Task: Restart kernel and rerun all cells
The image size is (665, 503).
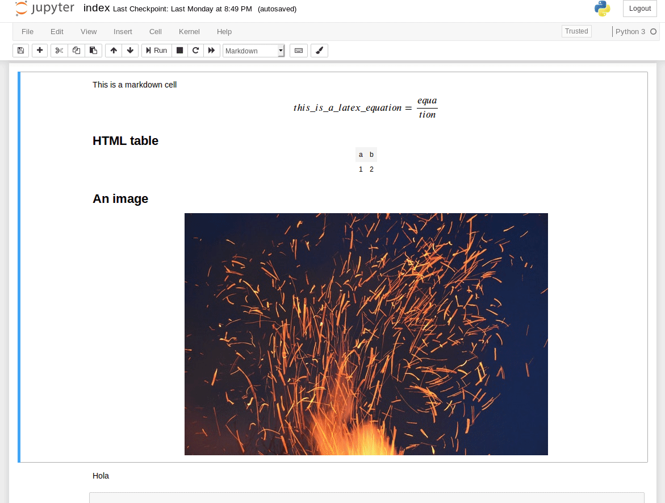Action: [x=211, y=51]
